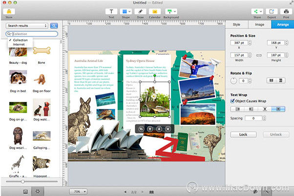This screenshot has height=196, width=294.
Task: Flip the image horizontally
Action: [272, 80]
